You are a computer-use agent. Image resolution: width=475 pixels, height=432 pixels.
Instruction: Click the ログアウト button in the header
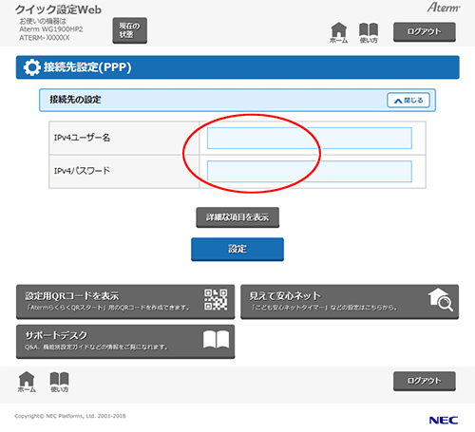(x=425, y=31)
